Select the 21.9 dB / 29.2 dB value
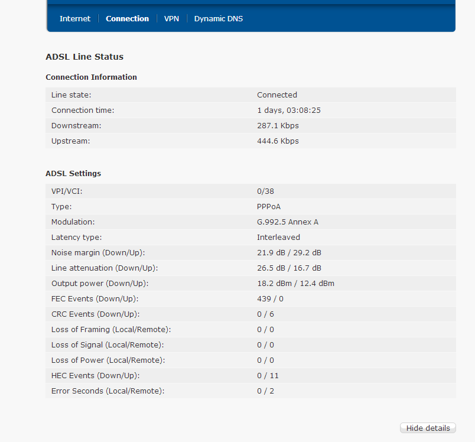This screenshot has width=475, height=442. [x=289, y=253]
